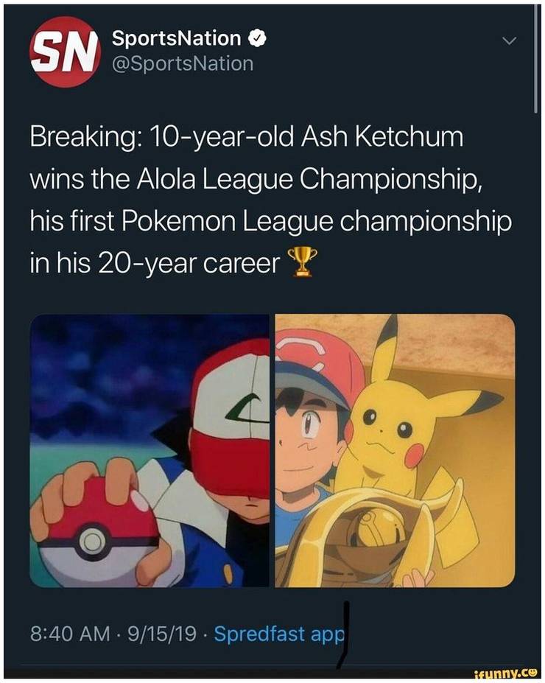
Task: Click the verified badge next to SportsNation
Action: pos(257,39)
